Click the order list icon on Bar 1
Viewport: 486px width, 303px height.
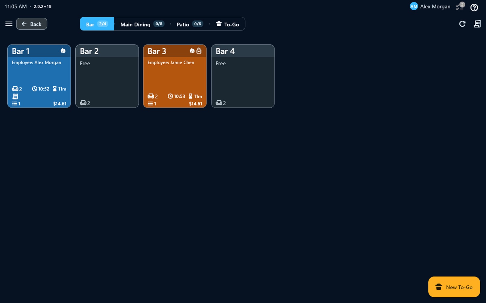pyautogui.click(x=15, y=104)
